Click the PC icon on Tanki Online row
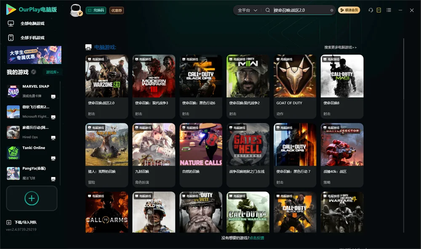This screenshot has height=249, width=421. [x=53, y=158]
